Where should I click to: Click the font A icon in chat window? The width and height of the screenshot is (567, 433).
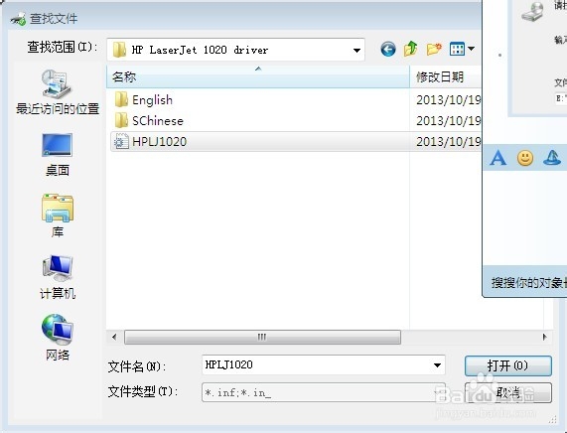(x=497, y=158)
